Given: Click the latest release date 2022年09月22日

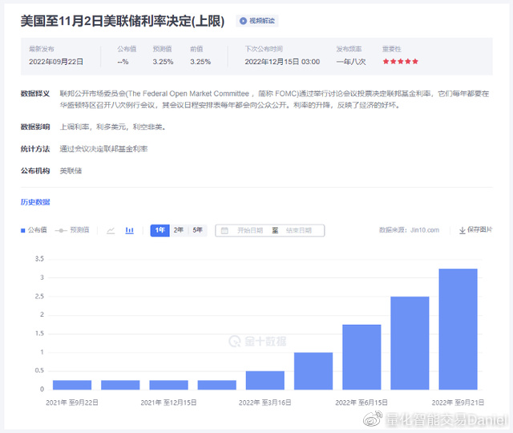Looking at the screenshot, I should tap(56, 62).
